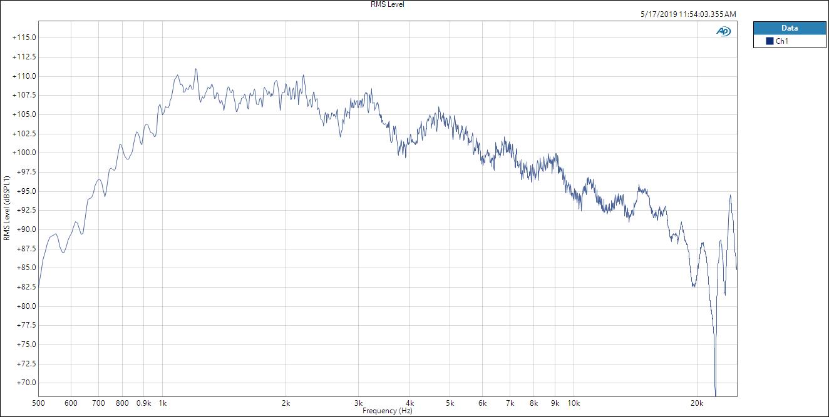Click the +115.0 y-axis value
829x417 pixels.
click(x=24, y=38)
